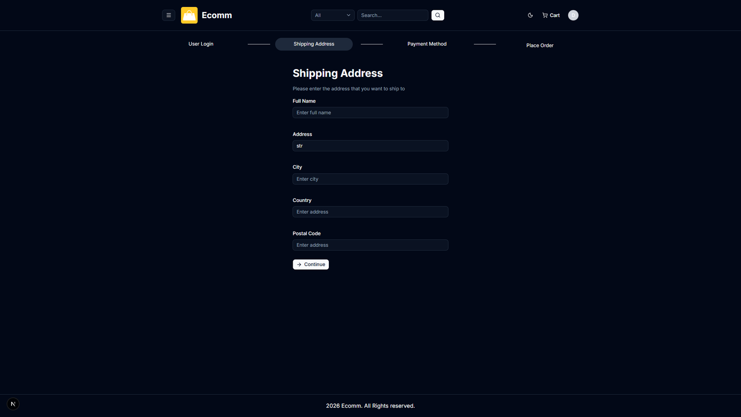Click the Ecomm shopping bag logo
Screen dimensions: 741x417
[189, 15]
